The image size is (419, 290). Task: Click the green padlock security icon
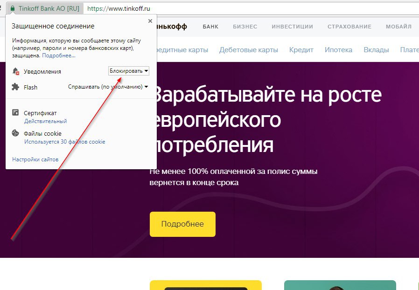(x=13, y=8)
